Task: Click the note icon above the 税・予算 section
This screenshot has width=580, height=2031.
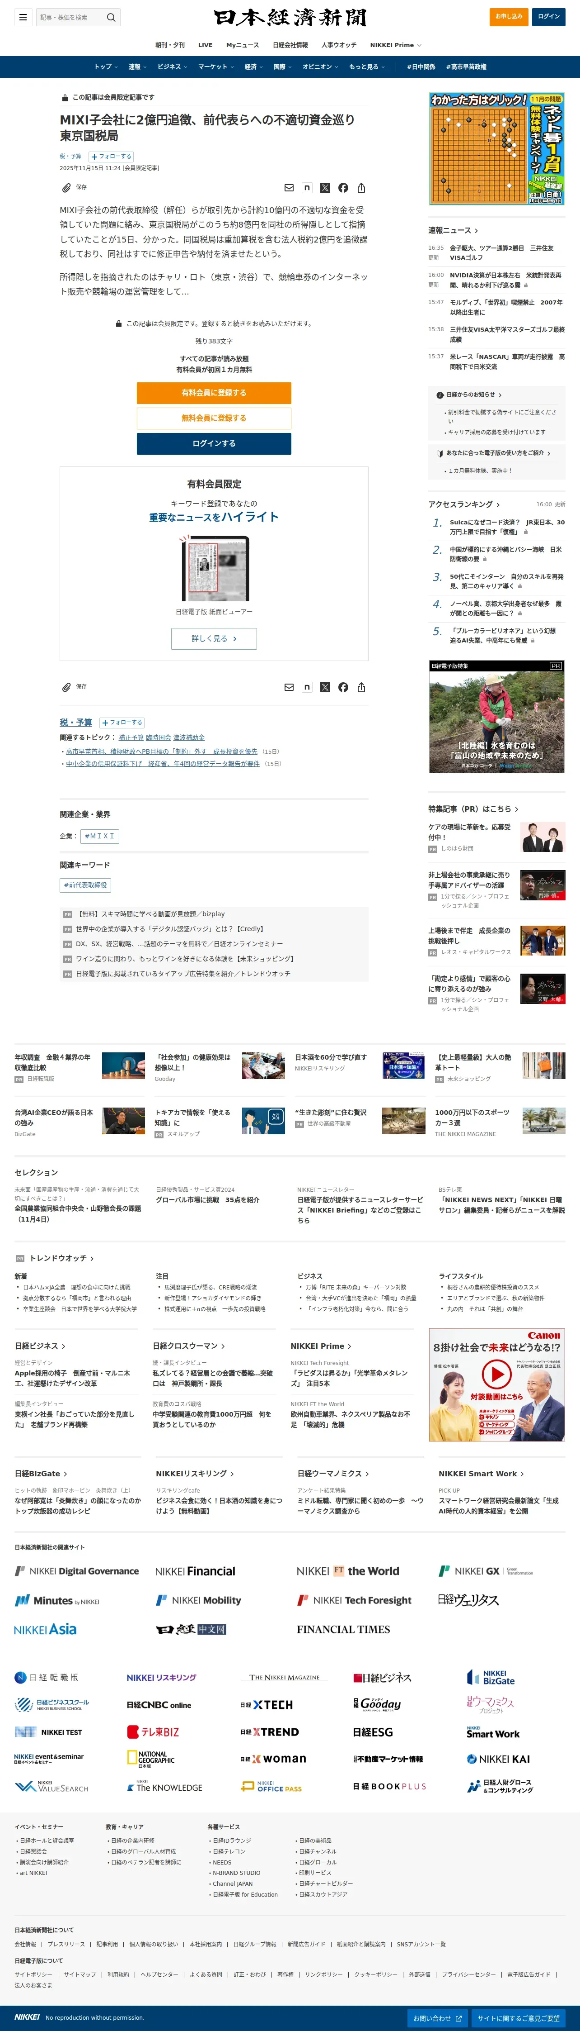Action: (x=307, y=688)
